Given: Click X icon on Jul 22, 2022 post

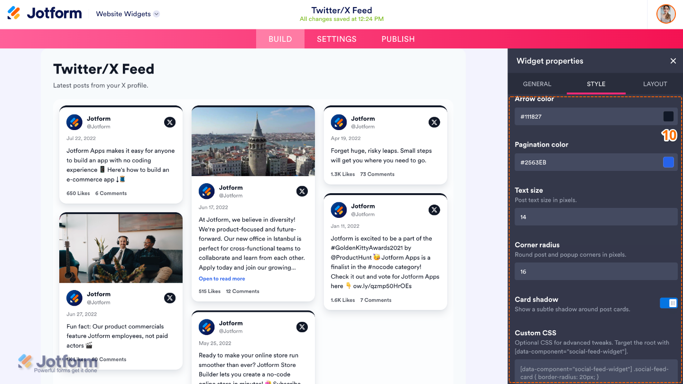Looking at the screenshot, I should [x=170, y=122].
